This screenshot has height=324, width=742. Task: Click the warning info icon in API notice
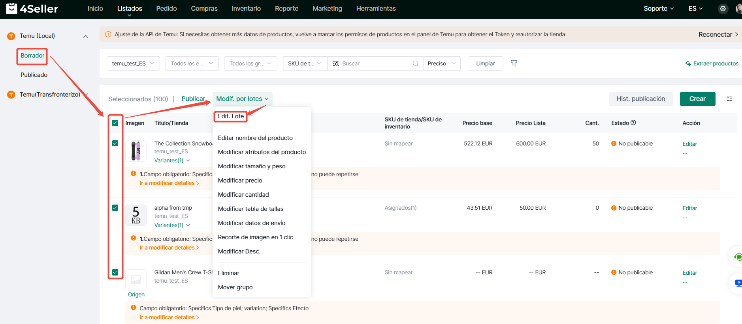[108, 34]
